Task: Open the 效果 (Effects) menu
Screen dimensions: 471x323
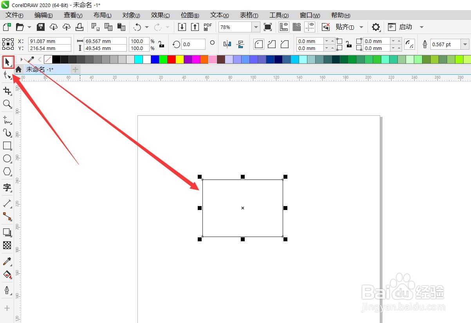Action: pyautogui.click(x=161, y=15)
